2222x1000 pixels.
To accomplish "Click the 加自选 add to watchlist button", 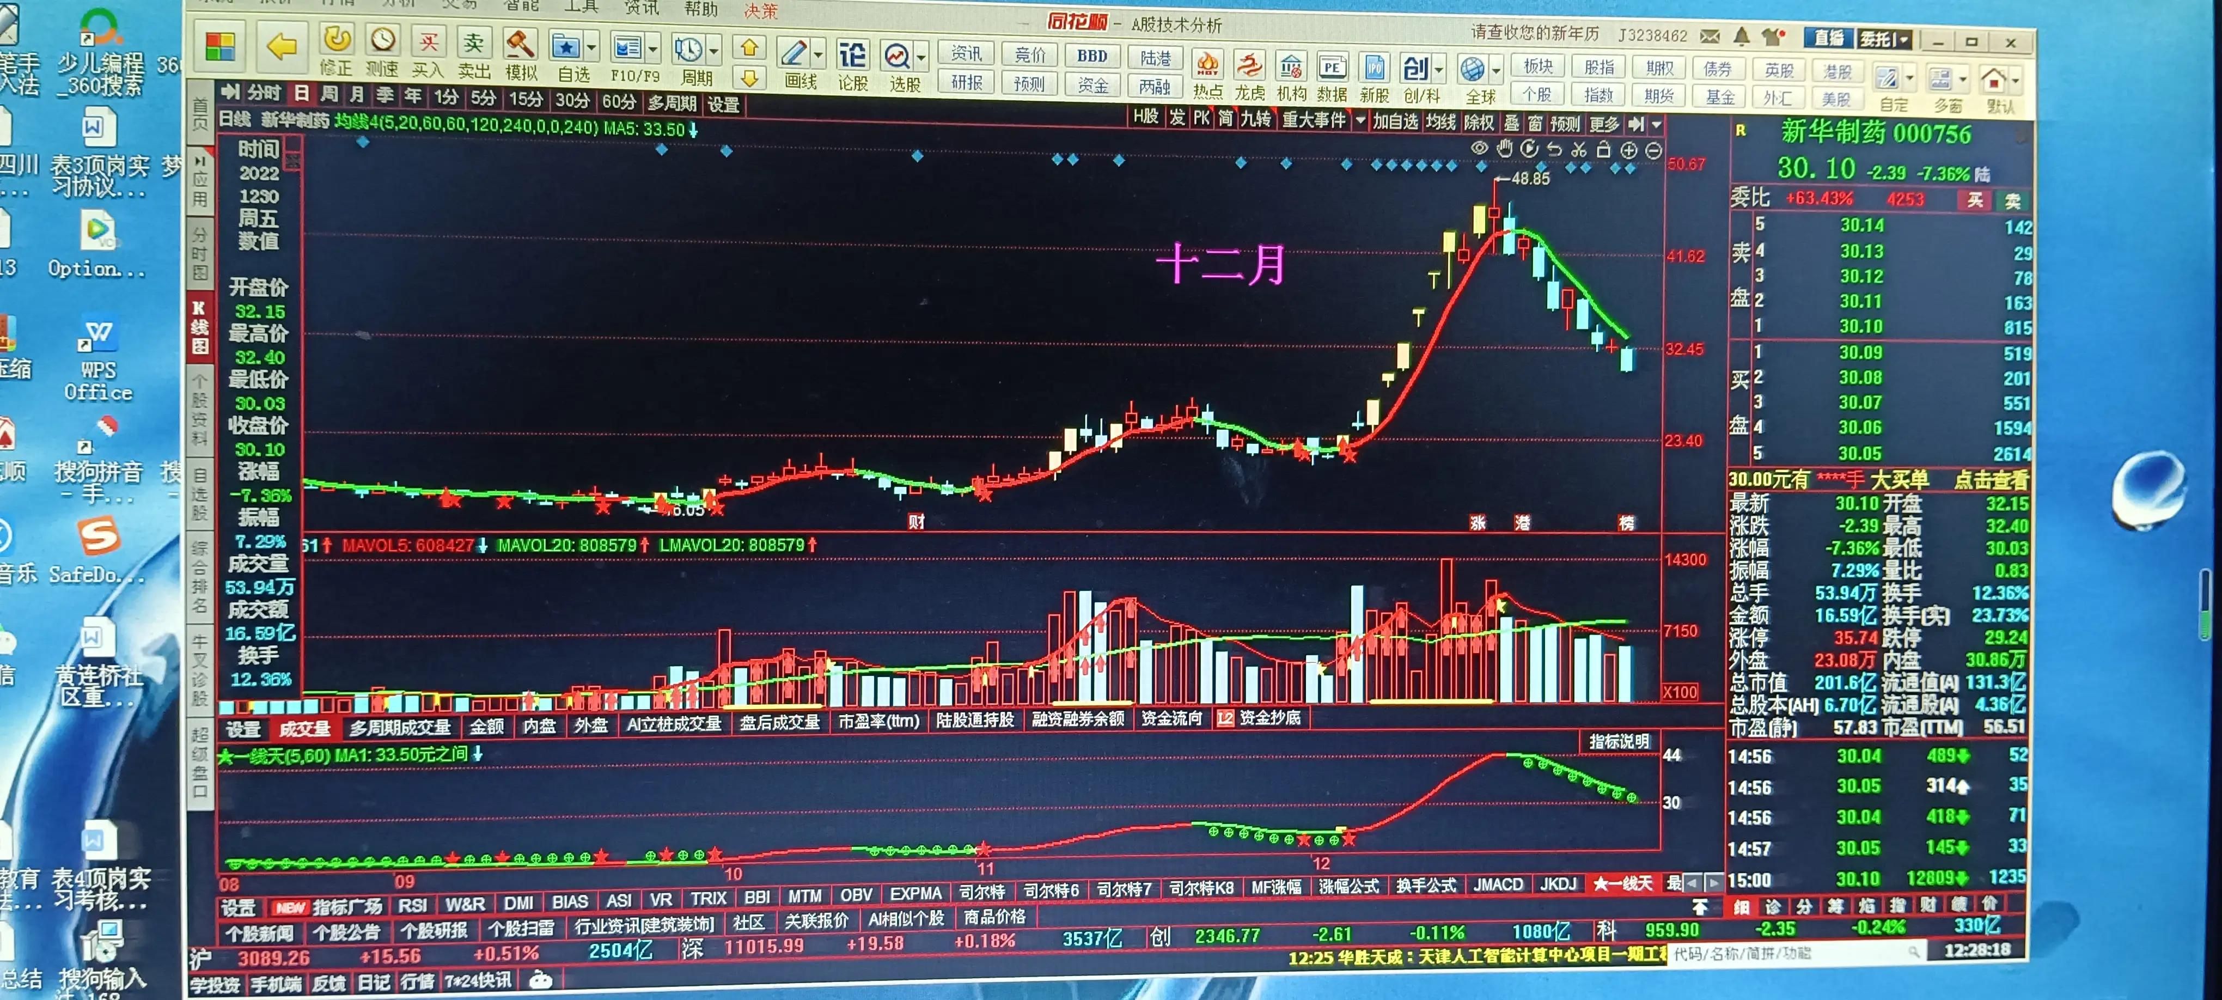I will 1396,121.
